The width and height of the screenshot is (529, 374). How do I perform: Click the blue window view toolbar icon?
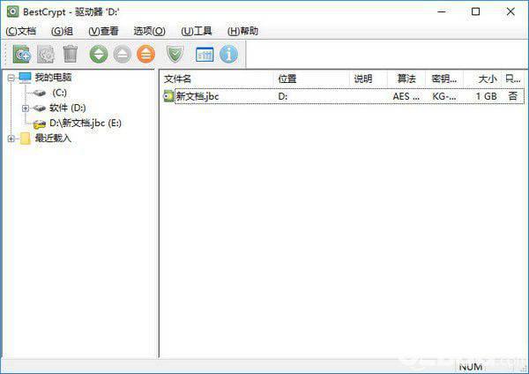[x=205, y=55]
